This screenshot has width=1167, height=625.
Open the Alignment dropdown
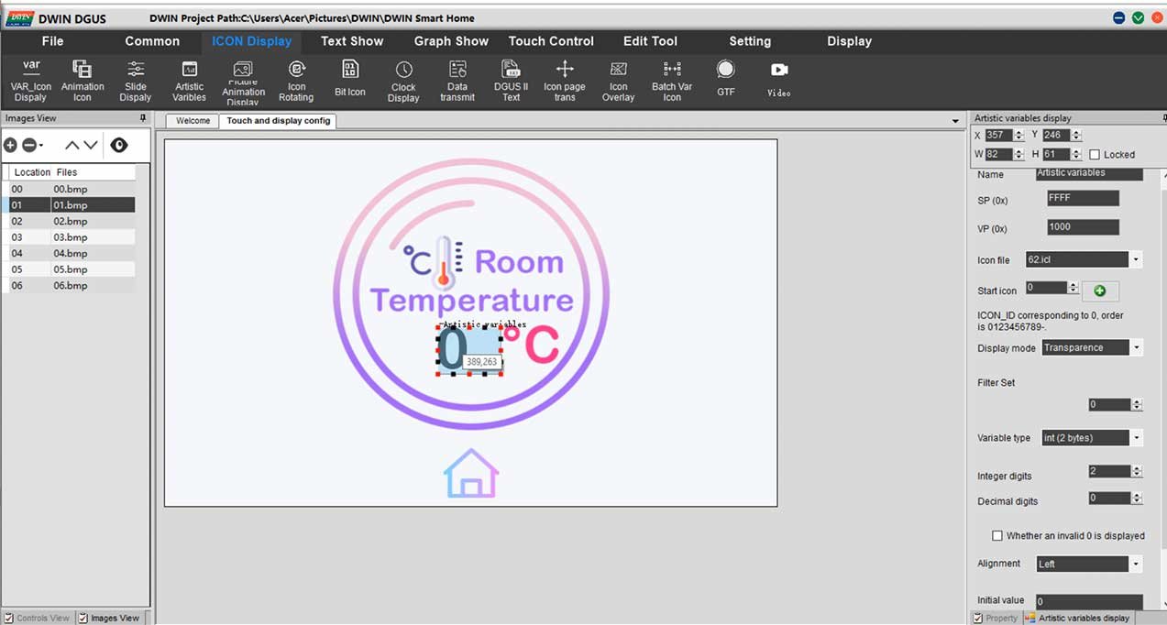click(x=1135, y=564)
